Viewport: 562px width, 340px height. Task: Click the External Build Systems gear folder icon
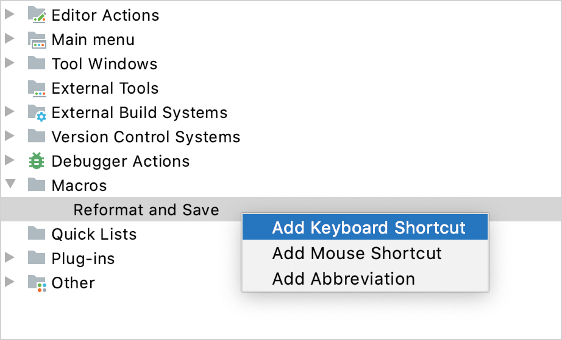click(37, 113)
